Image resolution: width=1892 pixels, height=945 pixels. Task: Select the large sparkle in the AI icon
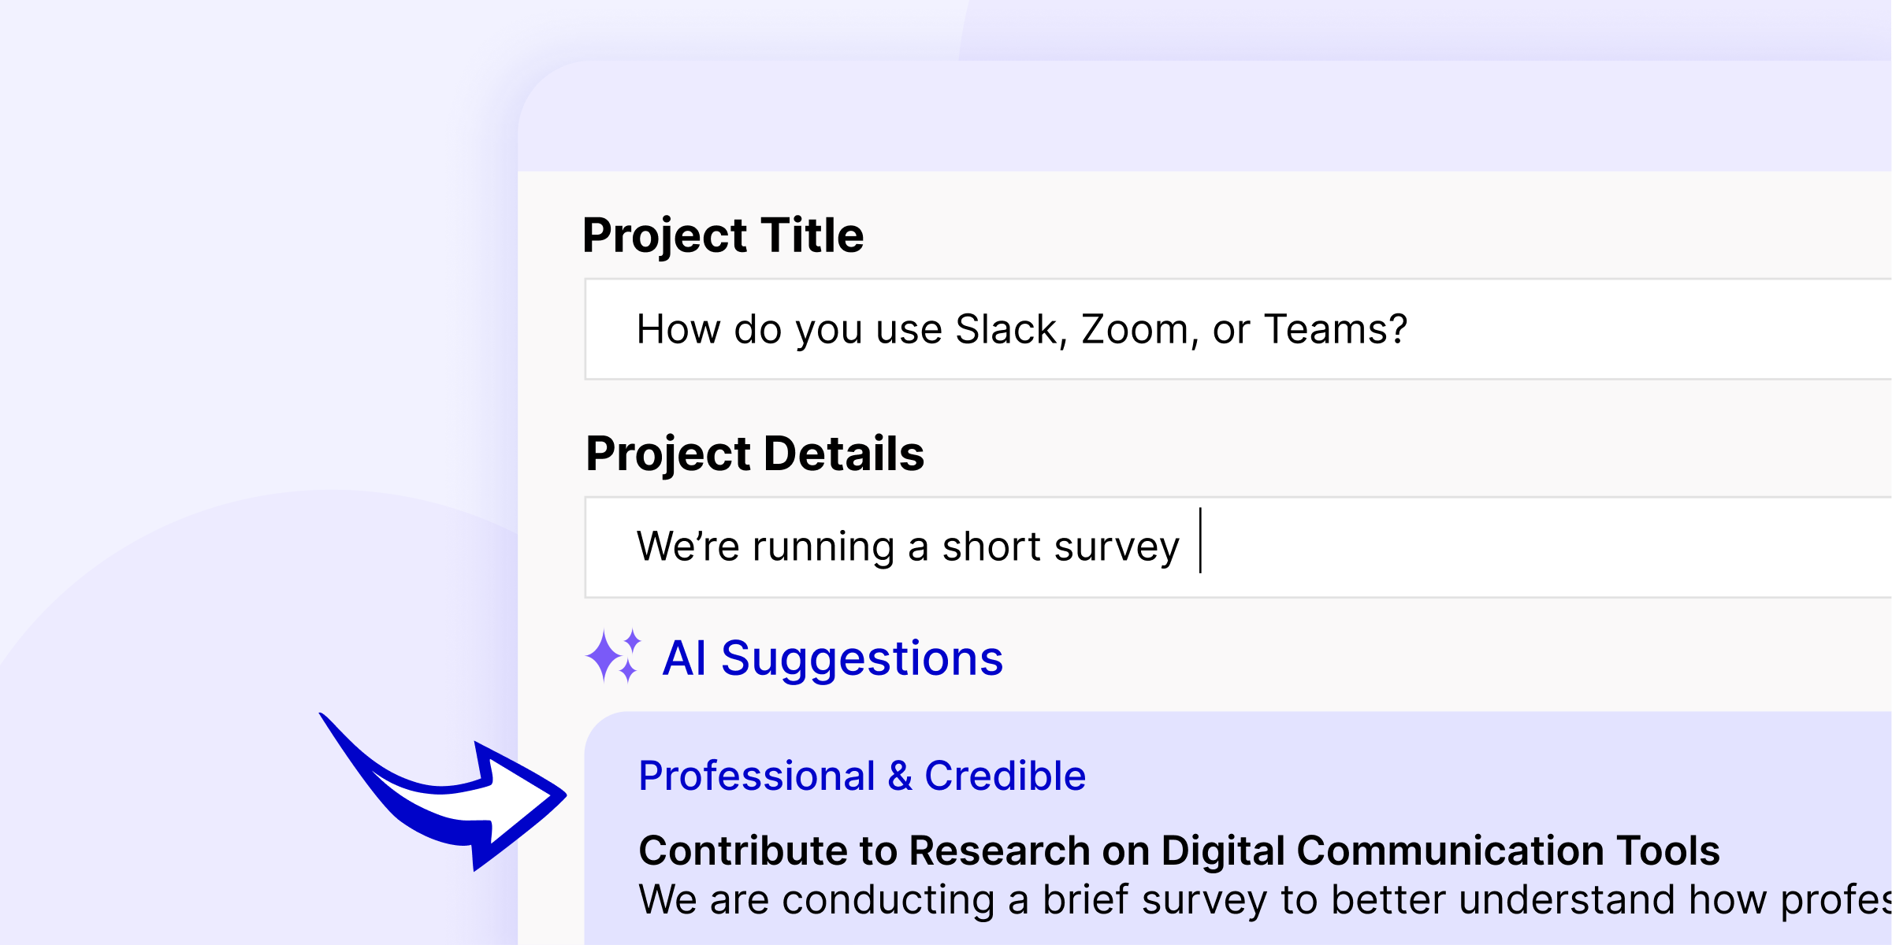click(x=604, y=655)
